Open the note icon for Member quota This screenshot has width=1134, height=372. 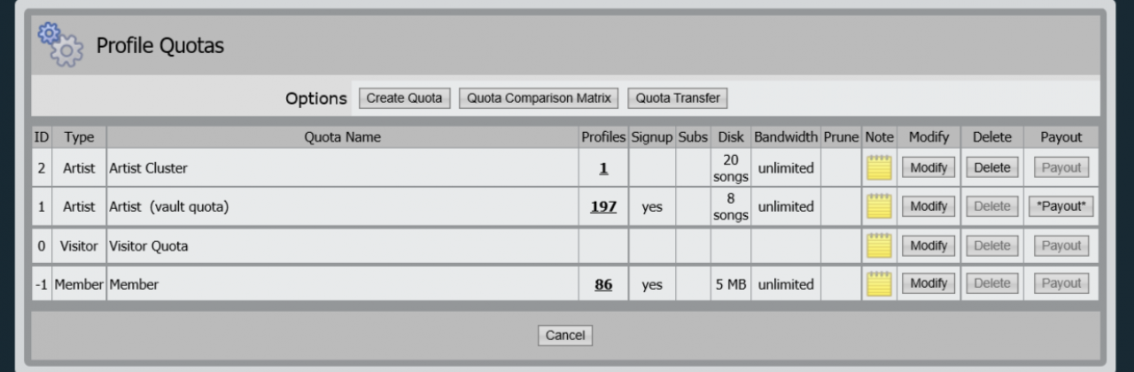tap(879, 284)
